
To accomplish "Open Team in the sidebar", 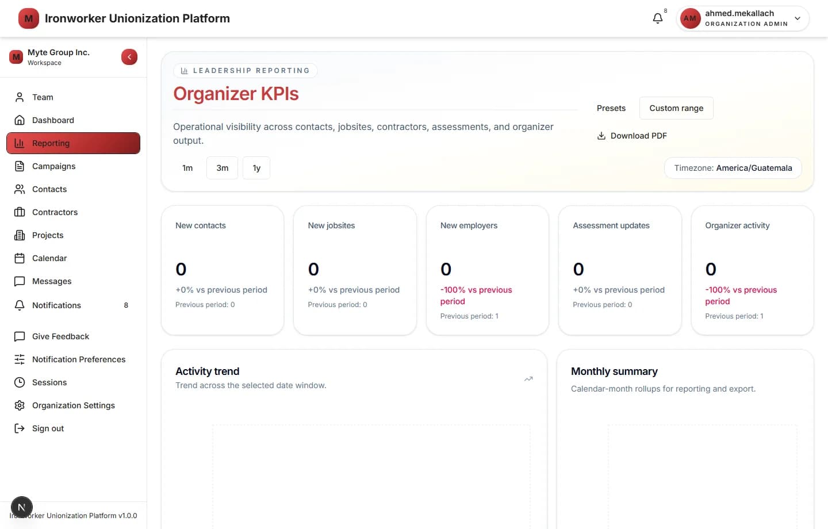I will [73, 97].
